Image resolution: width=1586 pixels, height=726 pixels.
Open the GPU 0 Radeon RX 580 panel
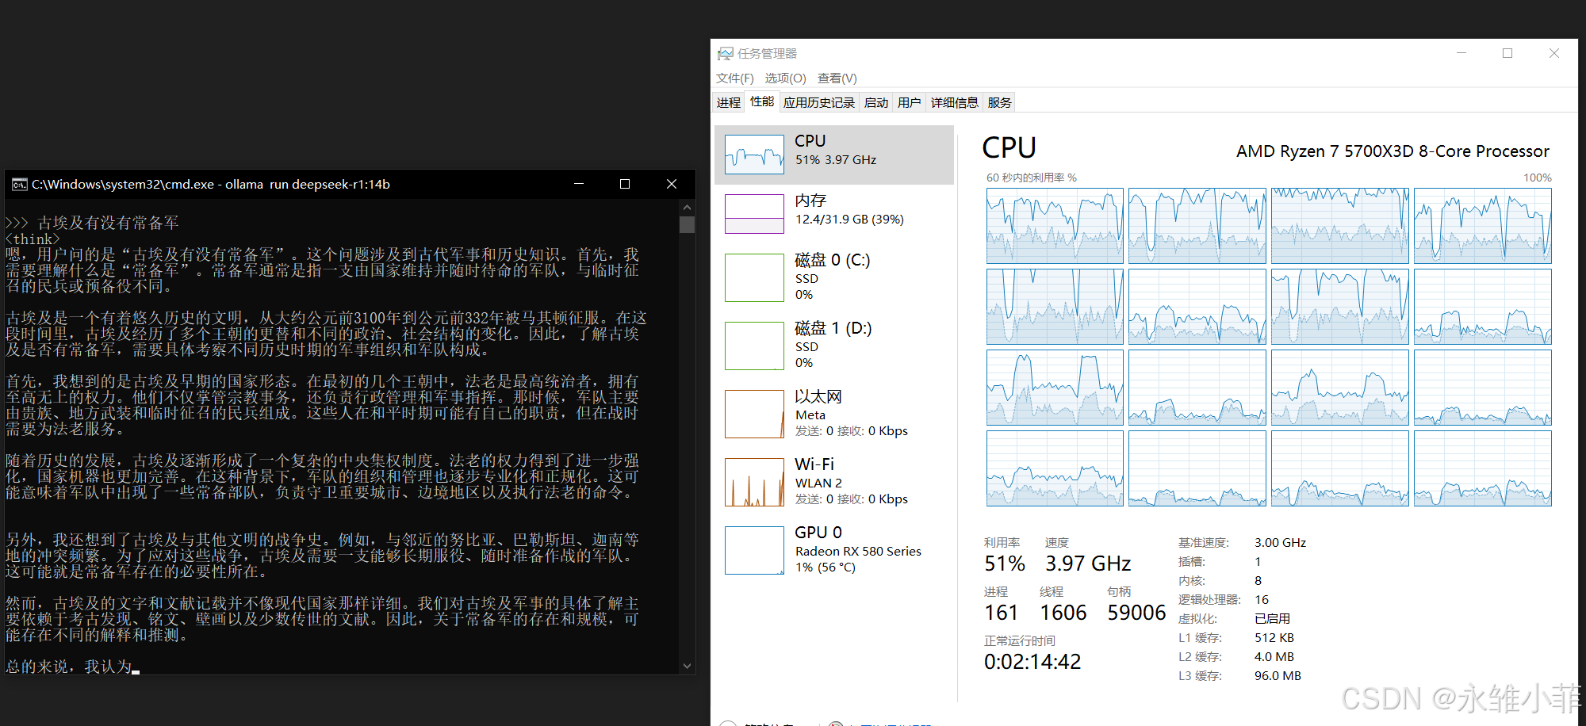click(x=833, y=548)
